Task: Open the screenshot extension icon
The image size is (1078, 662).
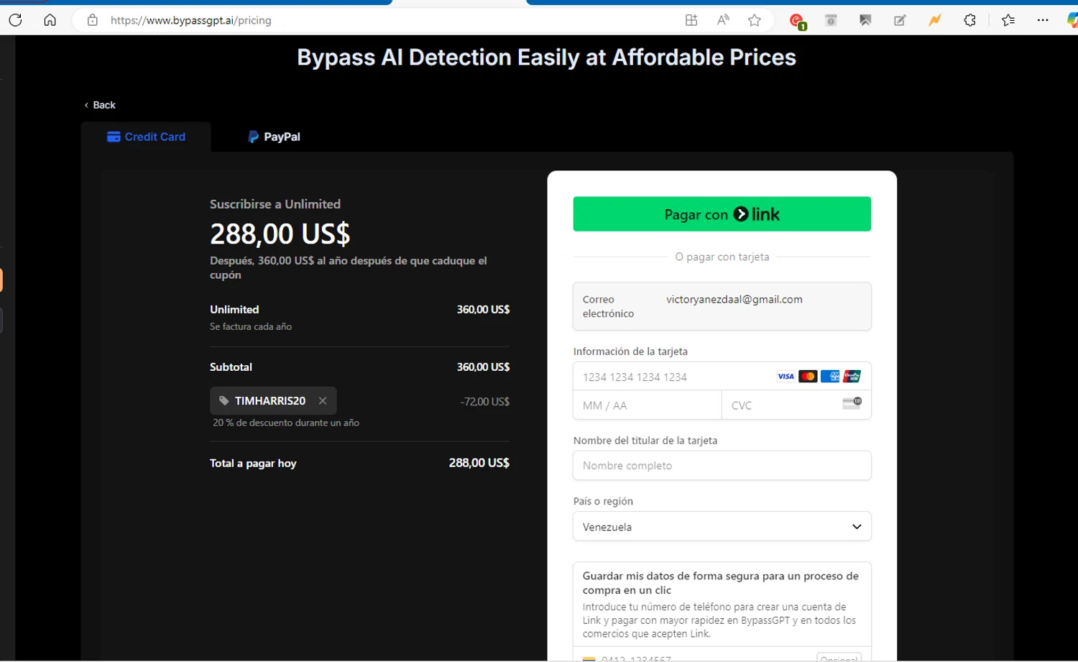Action: tap(865, 20)
